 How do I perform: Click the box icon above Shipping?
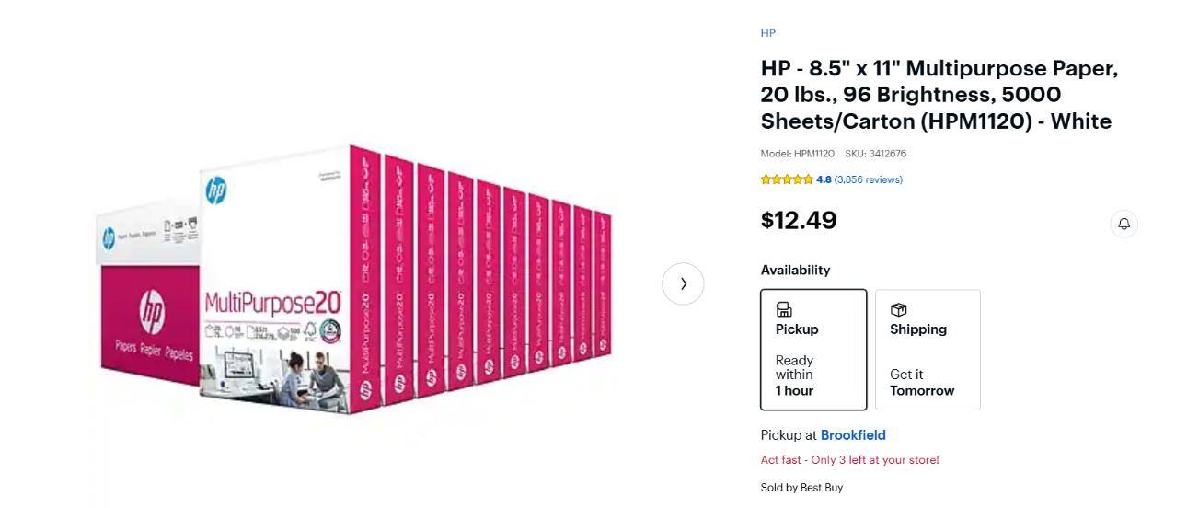(x=898, y=309)
